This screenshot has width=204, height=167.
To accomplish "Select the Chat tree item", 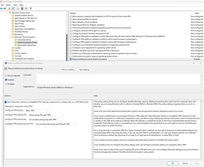I will point(16,51).
